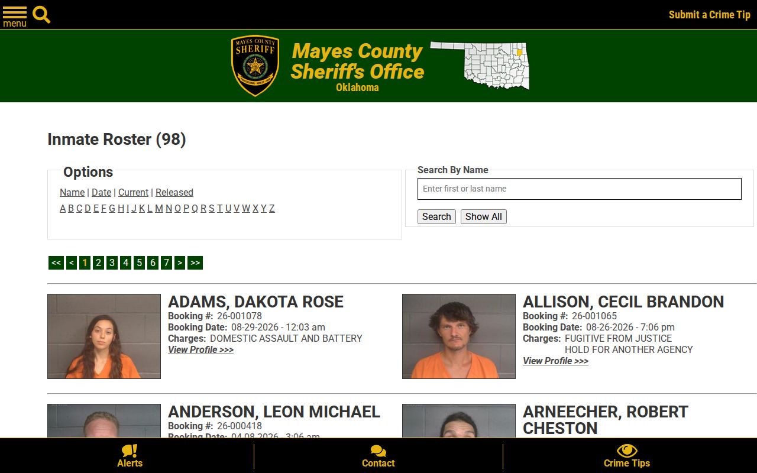Go to page 5
757x473 pixels.
coord(140,263)
